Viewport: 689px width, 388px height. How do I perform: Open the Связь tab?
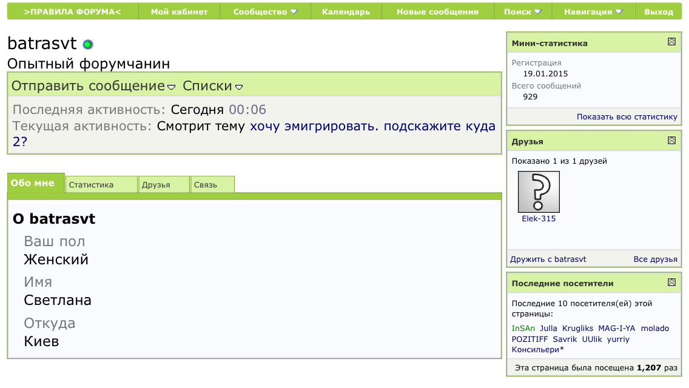coord(212,184)
